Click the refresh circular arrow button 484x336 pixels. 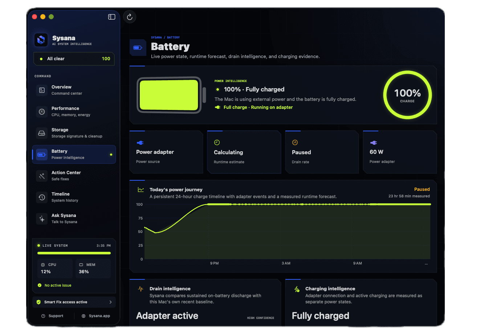pos(130,17)
